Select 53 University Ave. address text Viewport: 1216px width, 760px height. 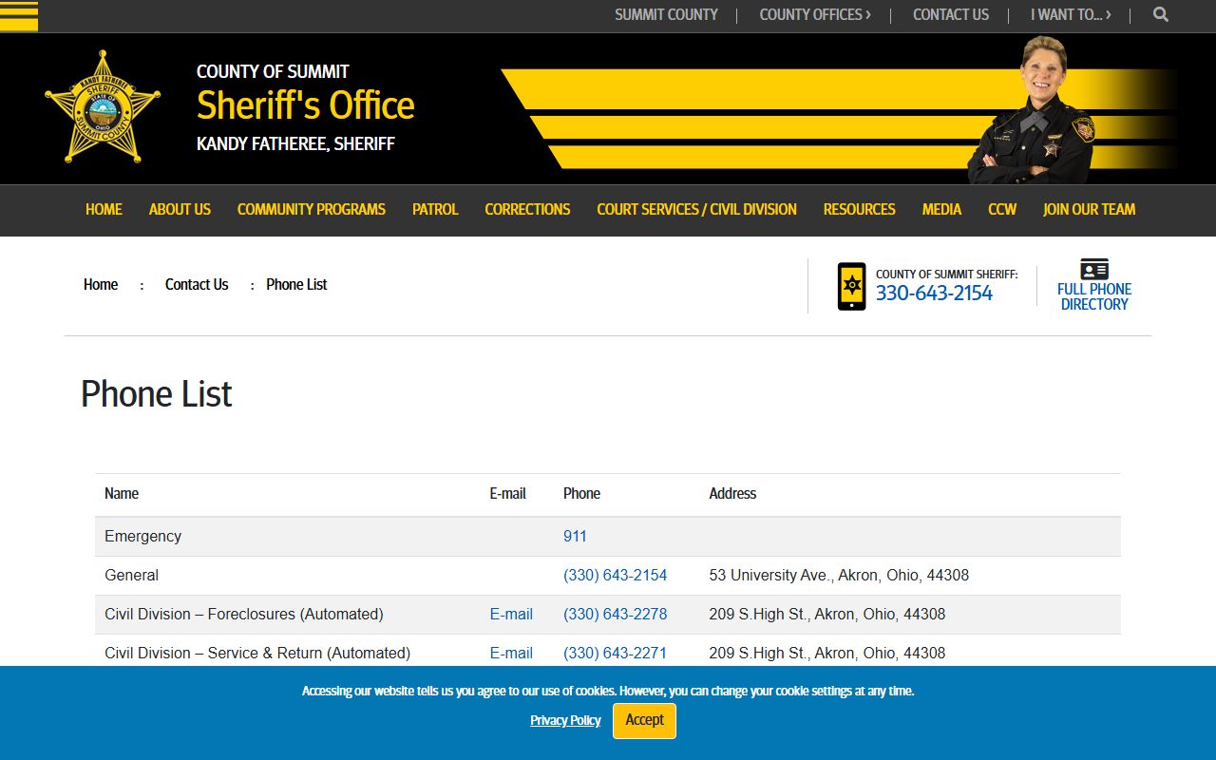pyautogui.click(x=839, y=575)
